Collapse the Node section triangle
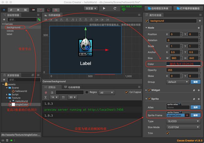This screenshot has width=204, height=143. (x=146, y=28)
